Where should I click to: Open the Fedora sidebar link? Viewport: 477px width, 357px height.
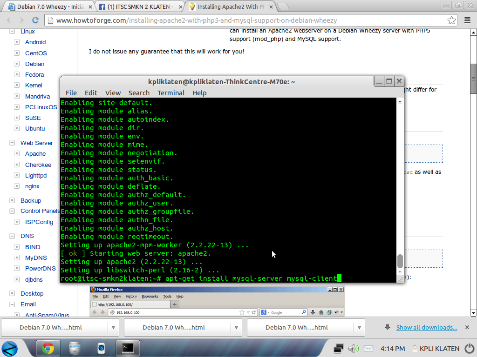(34, 75)
